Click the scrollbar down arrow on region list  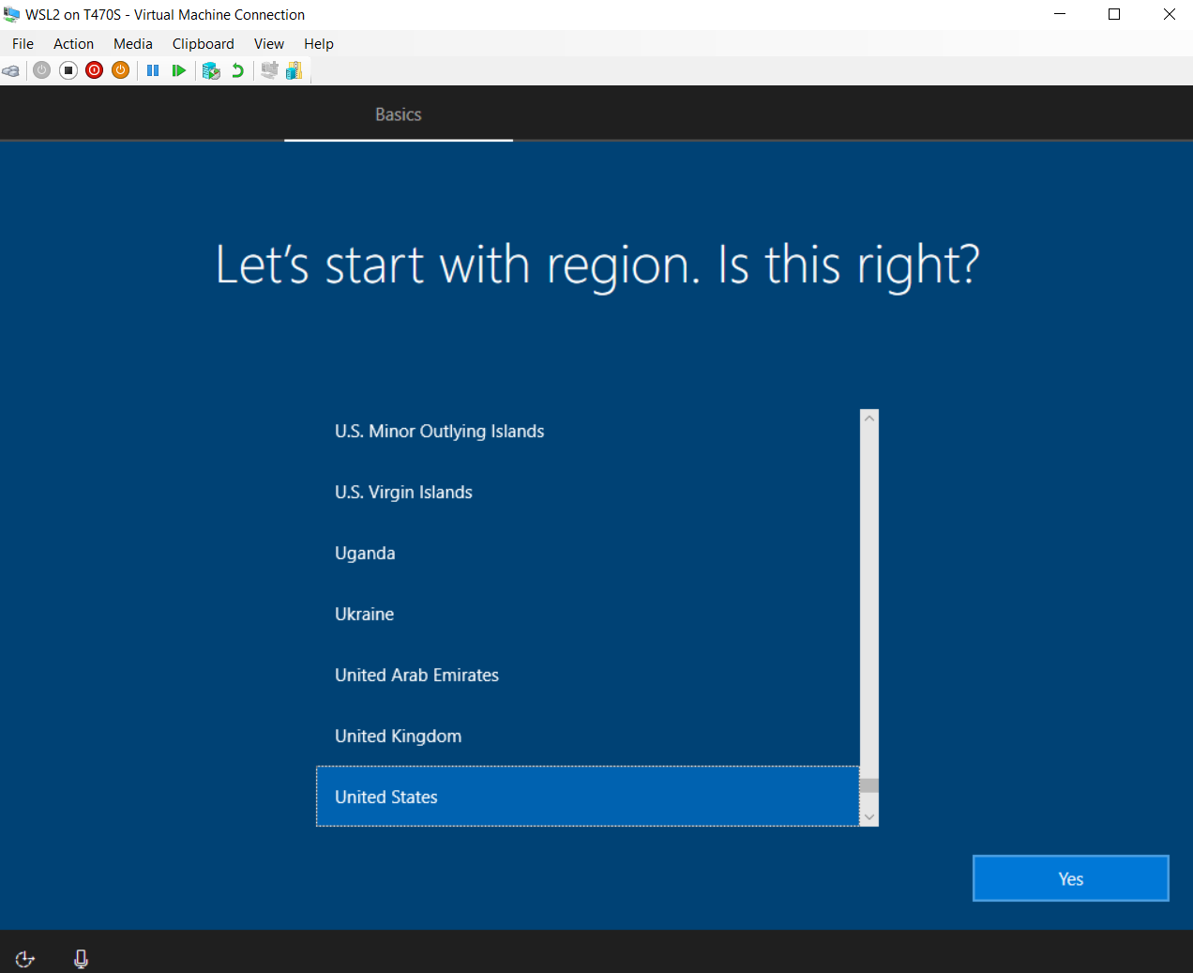868,817
